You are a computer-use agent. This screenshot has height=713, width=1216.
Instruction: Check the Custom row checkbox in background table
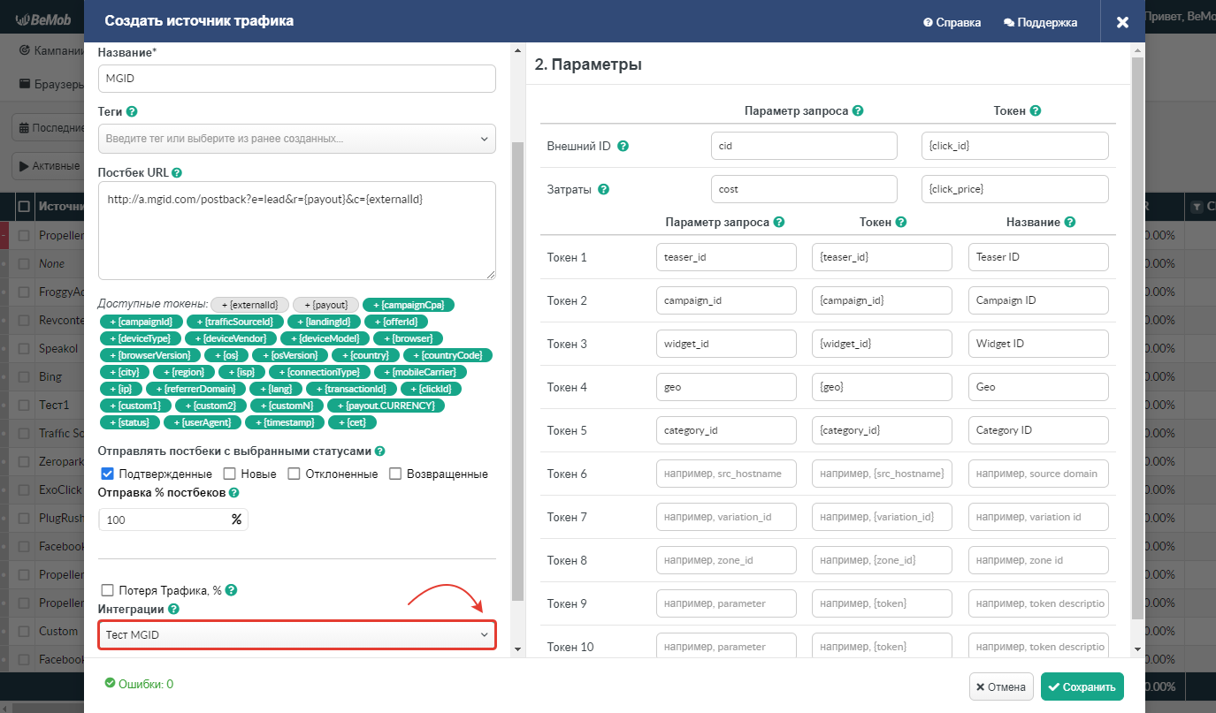click(24, 632)
